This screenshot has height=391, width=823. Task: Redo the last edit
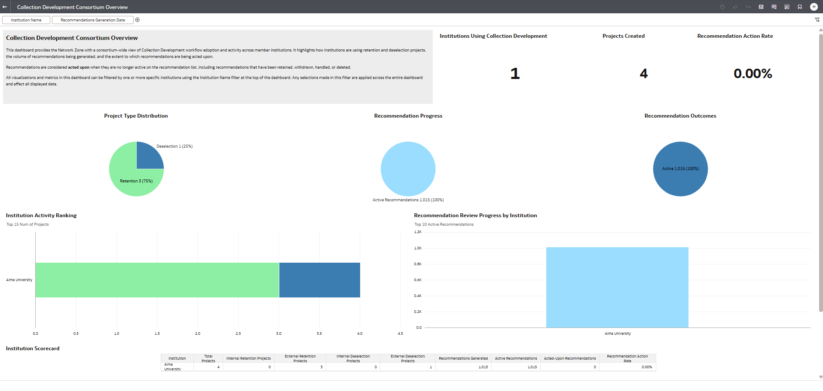(x=748, y=7)
